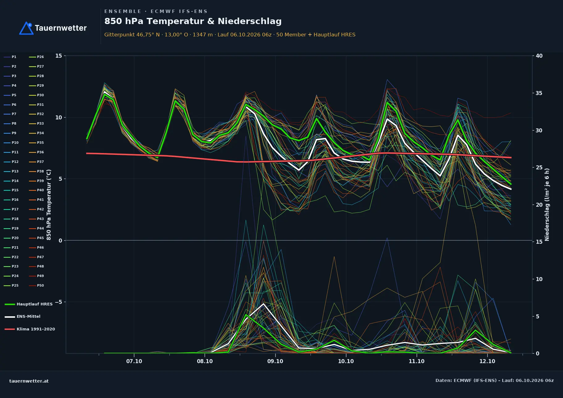The height and width of the screenshot is (398, 563).
Task: Click the 09.10 date axis label
Action: tap(275, 361)
